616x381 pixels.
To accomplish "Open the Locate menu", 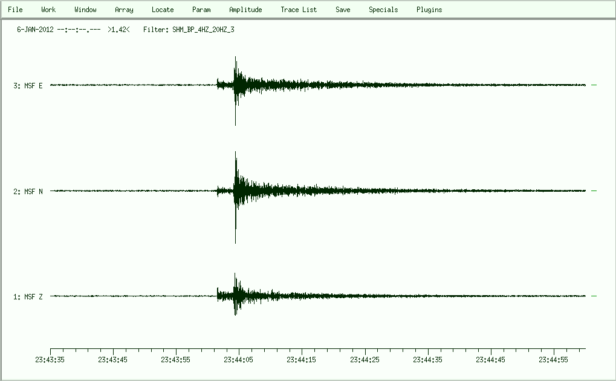I will click(163, 10).
